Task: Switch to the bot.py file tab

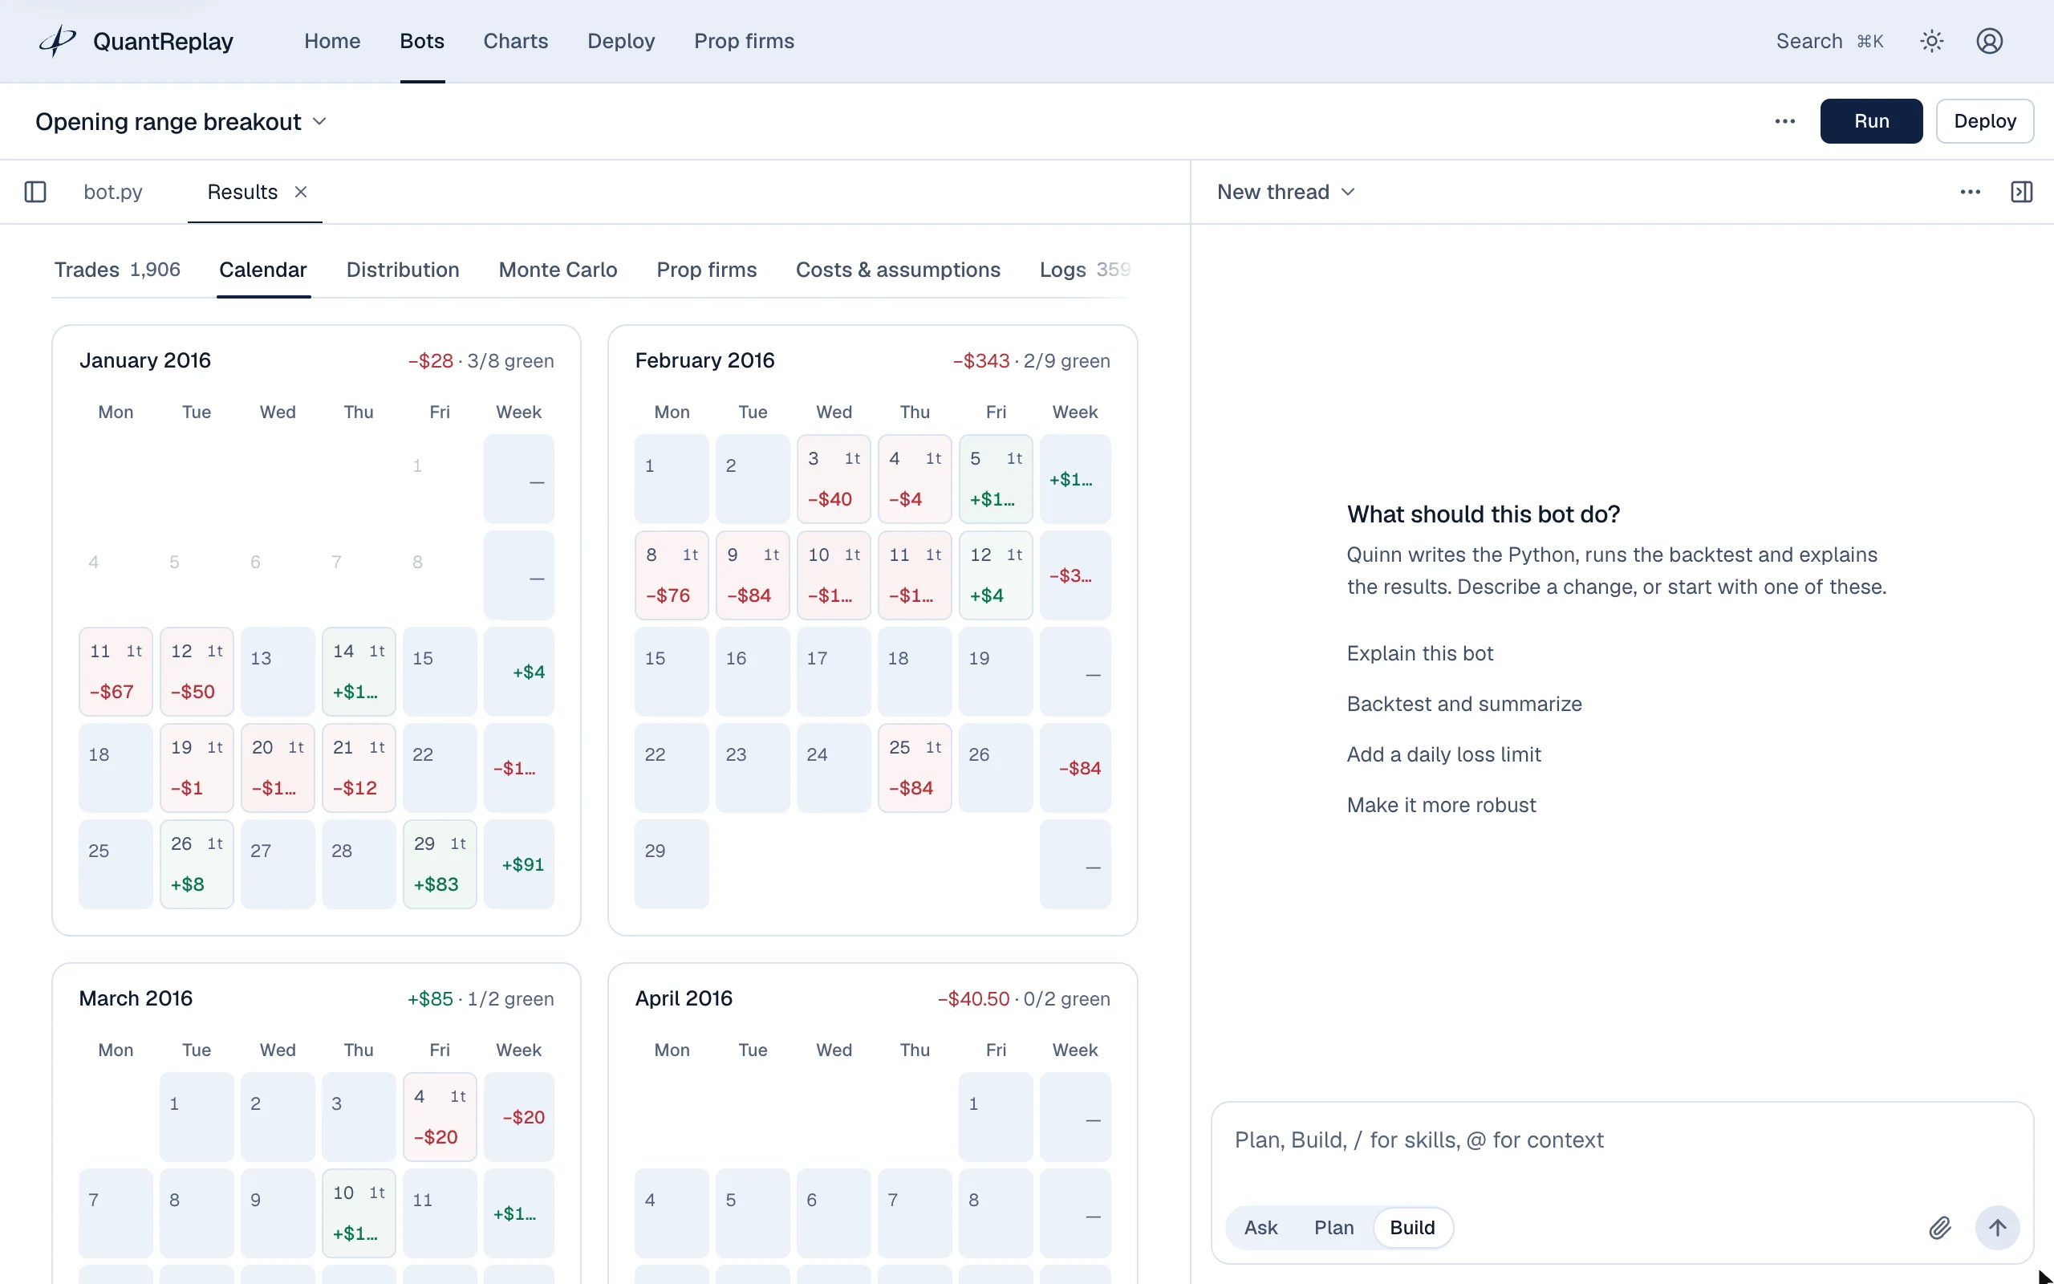Action: pyautogui.click(x=113, y=192)
